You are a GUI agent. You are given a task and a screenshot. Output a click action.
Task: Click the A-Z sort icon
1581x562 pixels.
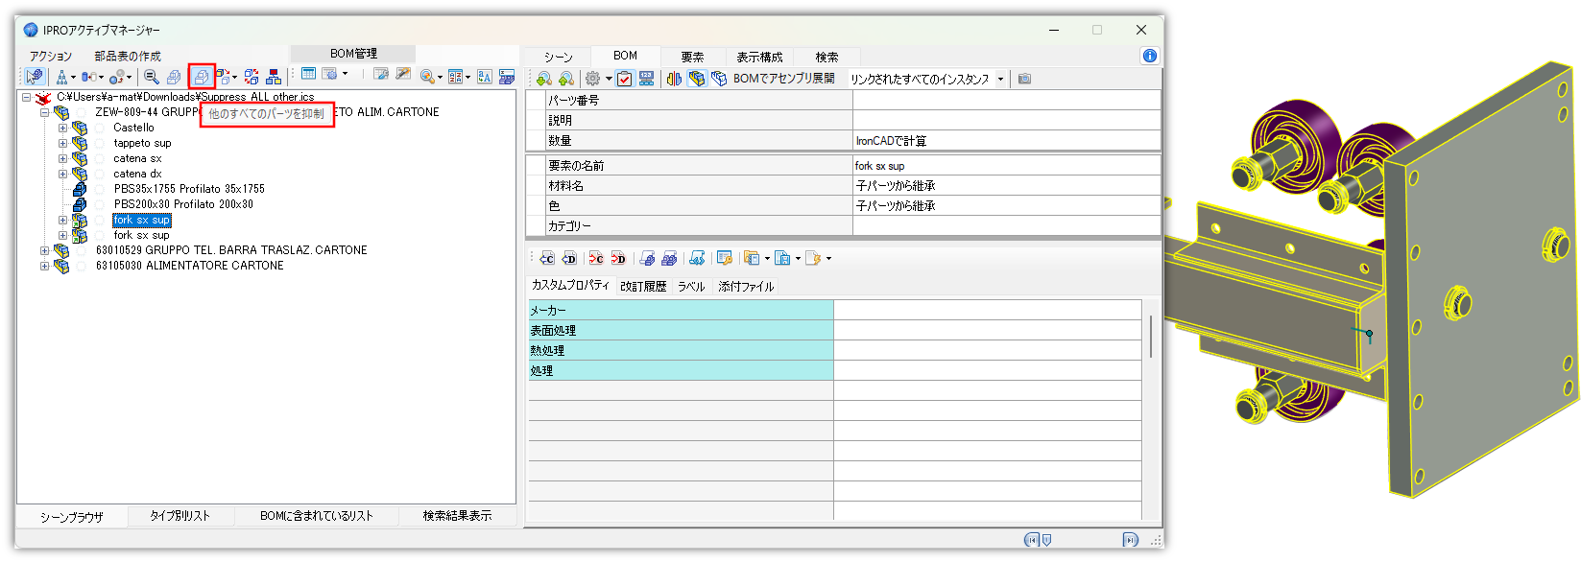[454, 77]
